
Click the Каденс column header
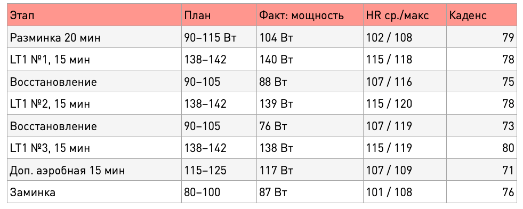(482, 15)
